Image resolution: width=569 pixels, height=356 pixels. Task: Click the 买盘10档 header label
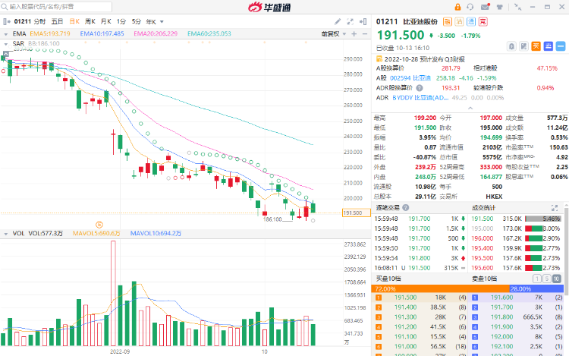point(388,279)
